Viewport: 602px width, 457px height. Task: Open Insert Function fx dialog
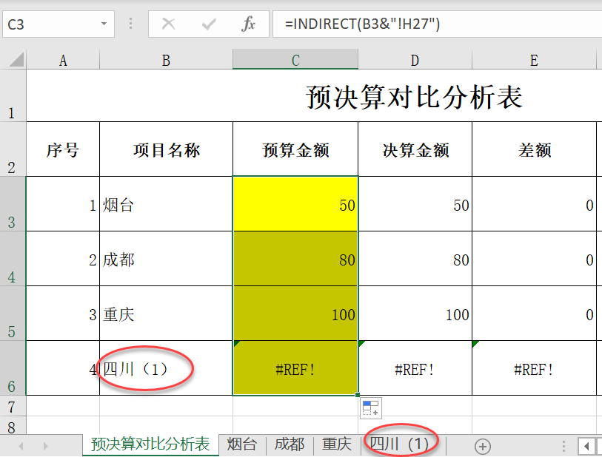coord(248,24)
